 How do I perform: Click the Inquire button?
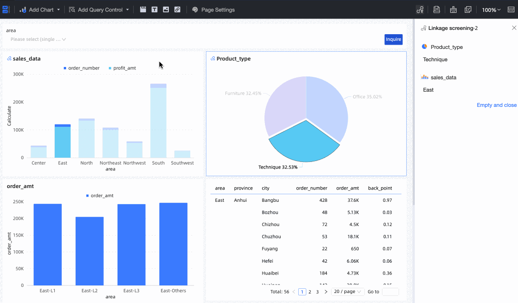(x=393, y=39)
